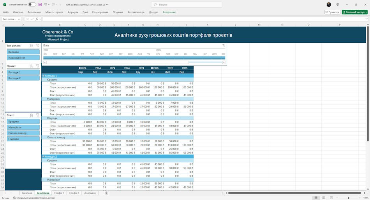370x200 pixels.
Task: Open Спільний доступ dropdown arrow
Action: pyautogui.click(x=366, y=12)
